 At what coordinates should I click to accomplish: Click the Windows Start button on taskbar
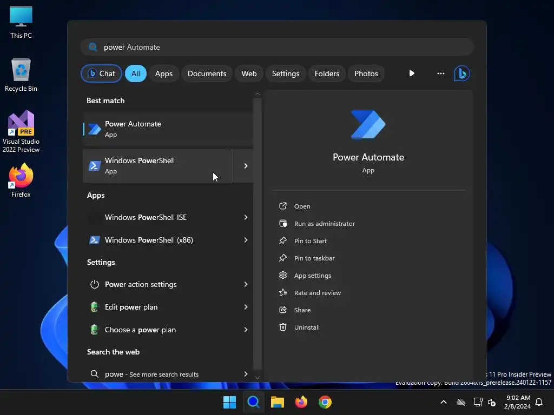[229, 402]
